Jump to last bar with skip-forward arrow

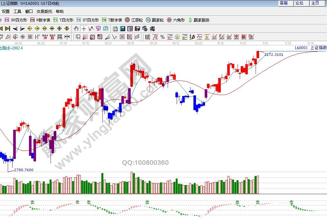[8, 29]
